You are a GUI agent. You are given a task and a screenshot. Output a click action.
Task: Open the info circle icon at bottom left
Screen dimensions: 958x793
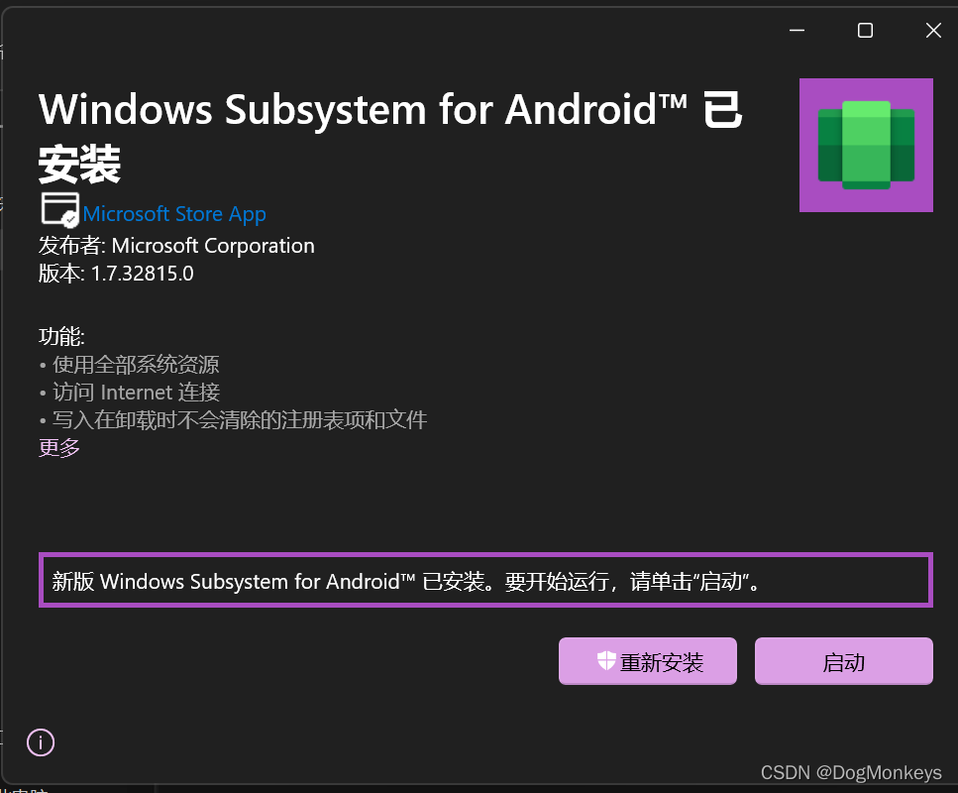tap(41, 742)
